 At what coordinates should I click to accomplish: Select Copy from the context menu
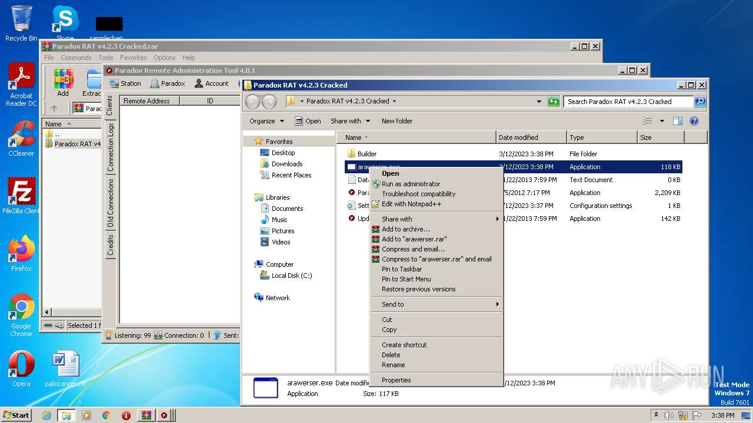click(x=436, y=330)
